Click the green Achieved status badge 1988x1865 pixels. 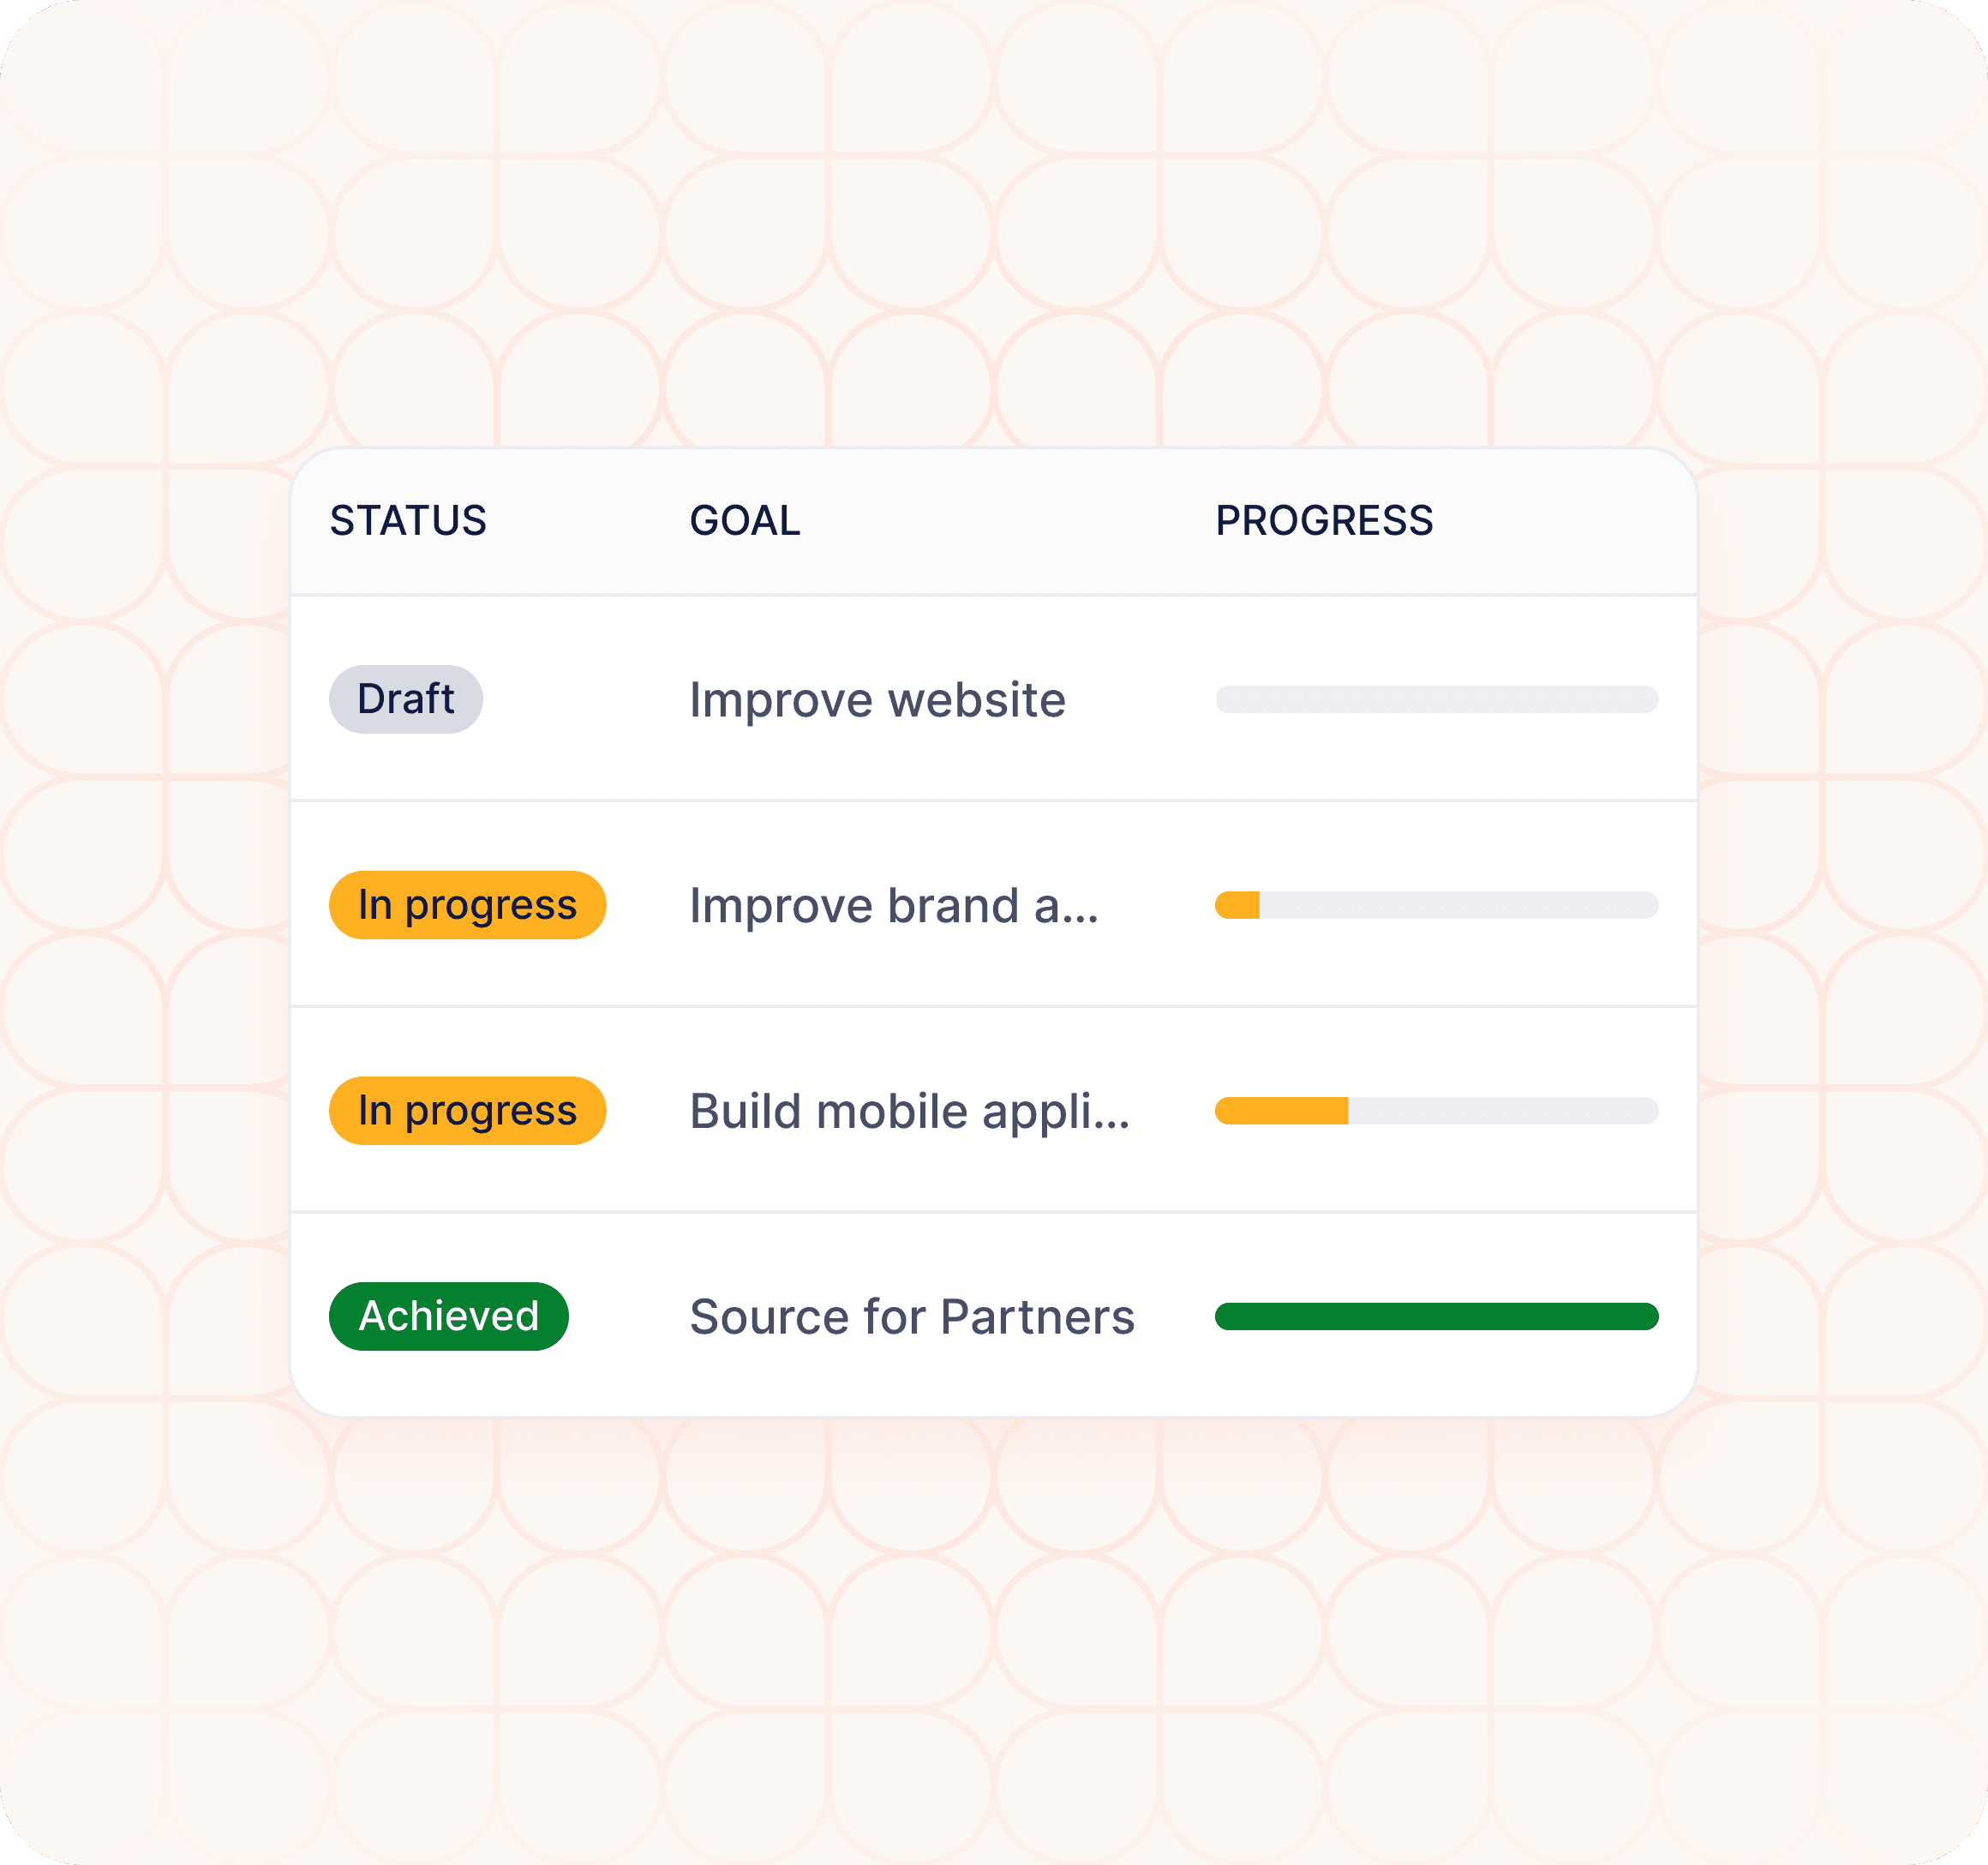pos(448,1316)
